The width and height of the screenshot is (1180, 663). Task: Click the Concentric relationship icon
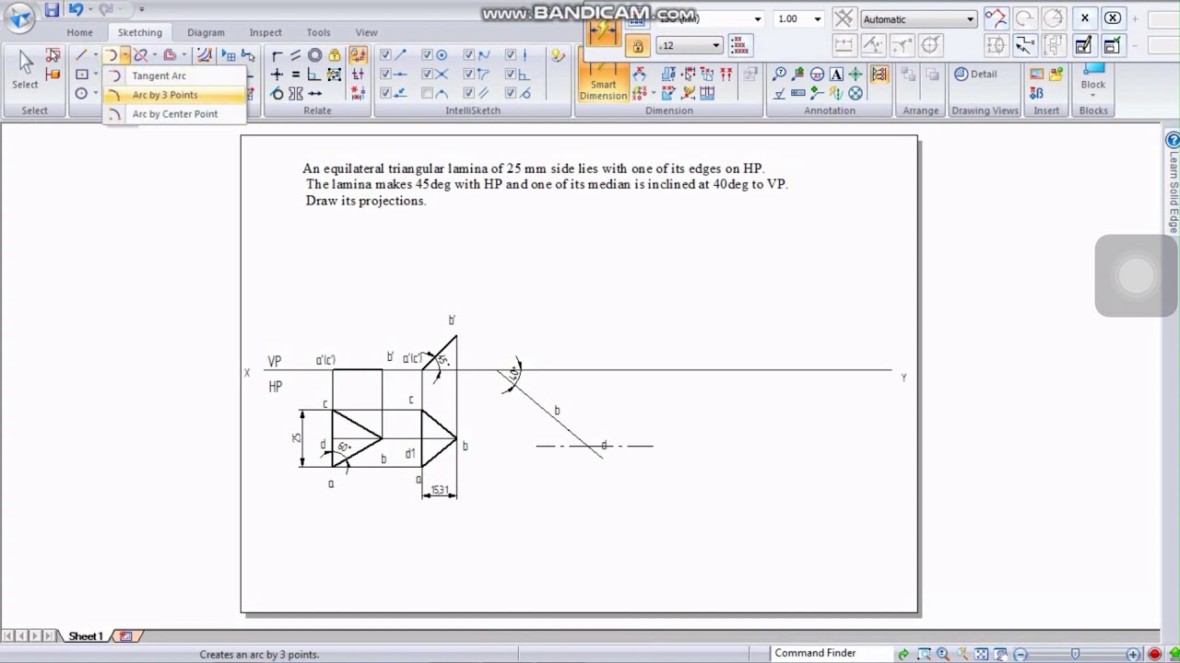(x=315, y=55)
